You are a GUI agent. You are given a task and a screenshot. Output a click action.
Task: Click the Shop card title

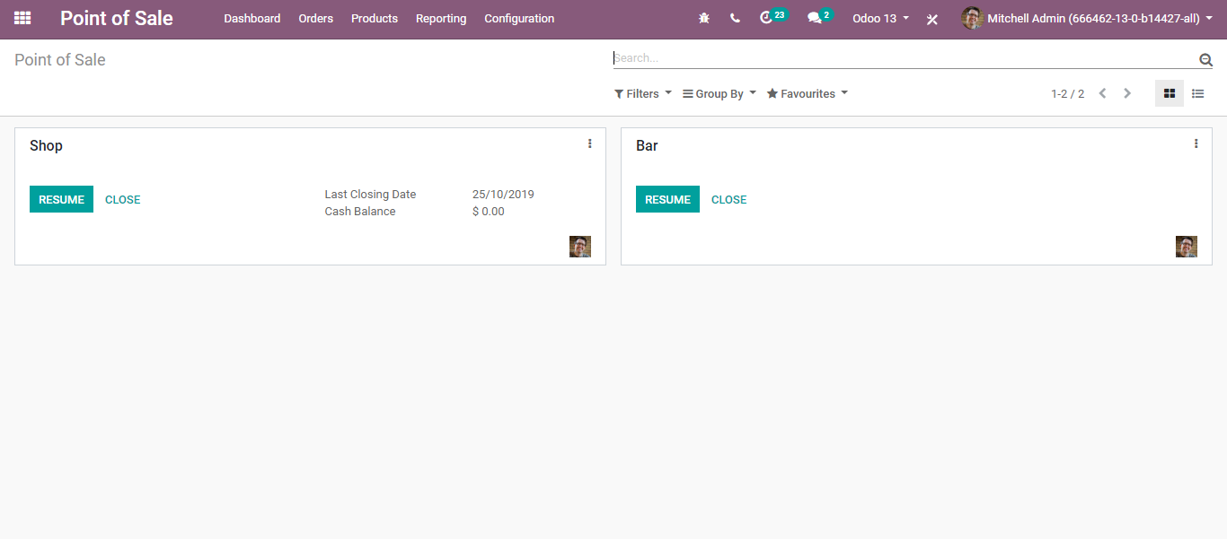click(x=46, y=145)
